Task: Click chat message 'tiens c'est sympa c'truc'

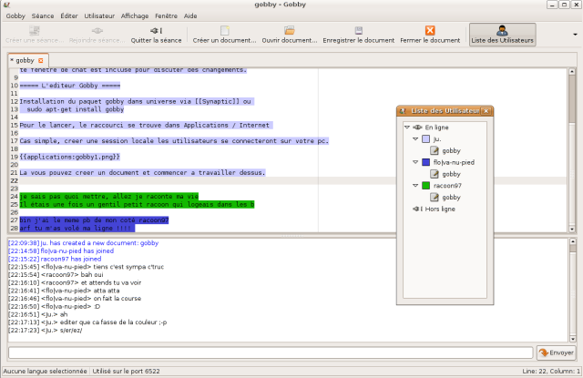Action: coord(87,267)
